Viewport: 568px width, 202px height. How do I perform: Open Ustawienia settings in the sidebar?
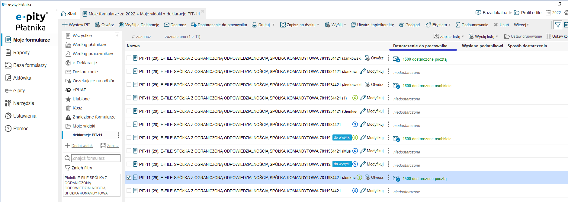click(x=21, y=116)
